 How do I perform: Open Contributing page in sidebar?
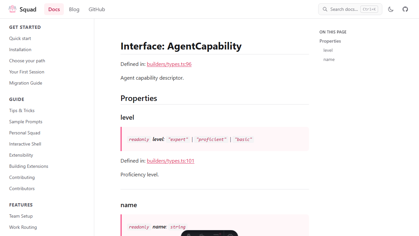[x=22, y=177]
